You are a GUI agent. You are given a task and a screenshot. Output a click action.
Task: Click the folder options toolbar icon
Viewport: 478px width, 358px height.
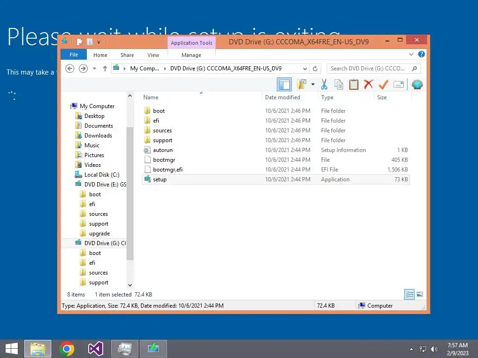(x=302, y=84)
